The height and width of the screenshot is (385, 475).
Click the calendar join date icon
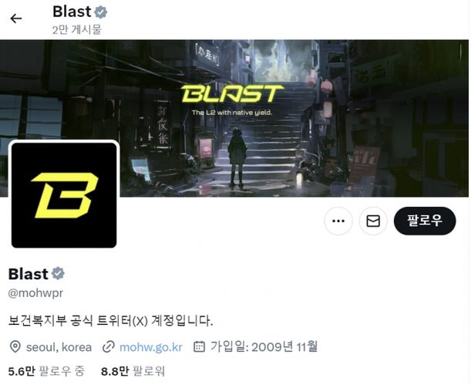click(199, 346)
